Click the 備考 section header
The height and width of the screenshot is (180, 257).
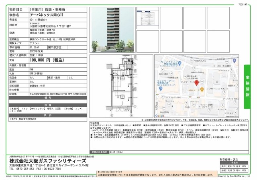tap(48, 98)
